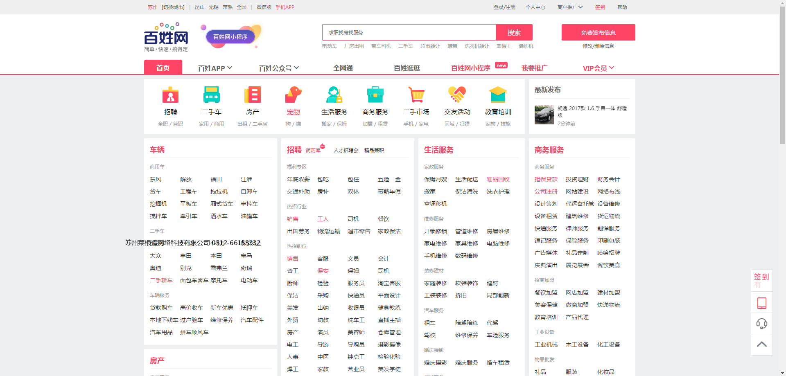Image resolution: width=786 pixels, height=376 pixels.
Task: Open 个人中心 in the top bar
Action: point(535,7)
